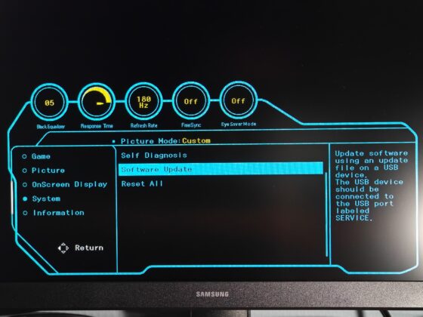Select the System menu category
Image resolution: width=423 pixels, height=317 pixels.
tap(46, 199)
